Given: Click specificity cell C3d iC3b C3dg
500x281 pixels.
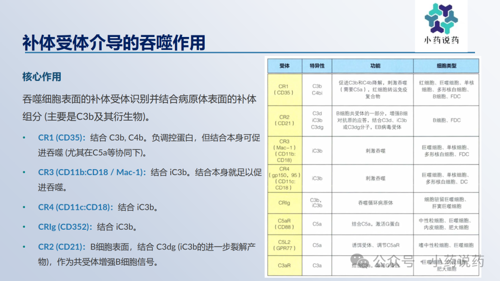Looking at the screenshot, I should [x=317, y=120].
